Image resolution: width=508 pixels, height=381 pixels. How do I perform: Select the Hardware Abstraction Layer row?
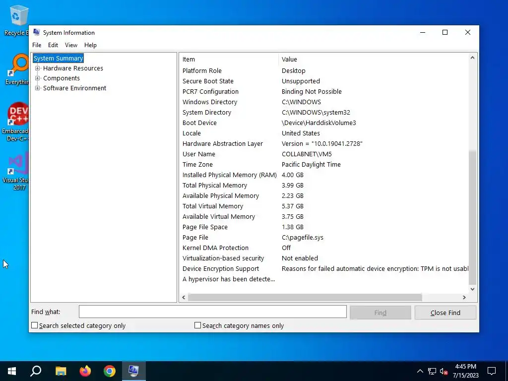(324, 143)
